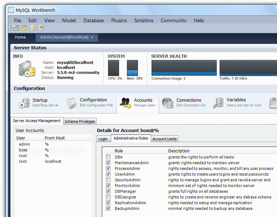Click the Startup label text
The image size is (277, 217).
pos(40,100)
